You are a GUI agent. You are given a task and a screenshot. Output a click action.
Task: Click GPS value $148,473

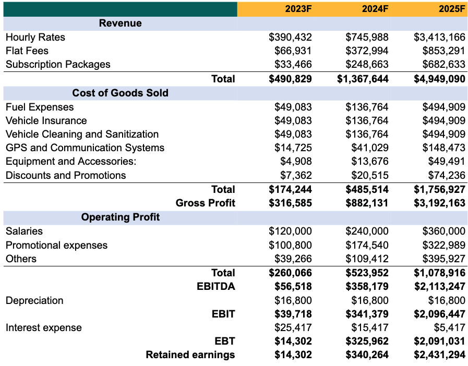coord(444,148)
